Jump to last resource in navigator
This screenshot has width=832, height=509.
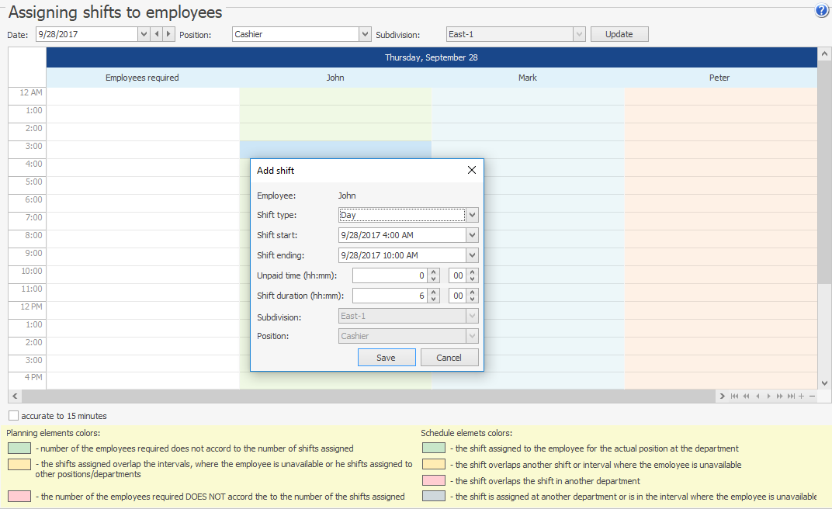[791, 396]
